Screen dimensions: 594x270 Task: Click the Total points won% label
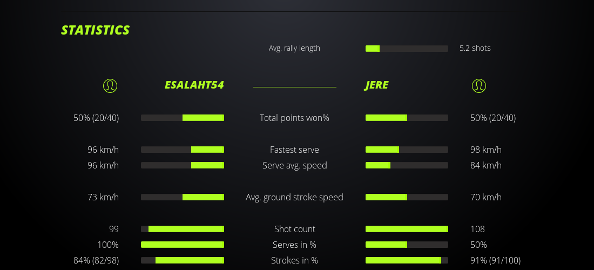294,118
